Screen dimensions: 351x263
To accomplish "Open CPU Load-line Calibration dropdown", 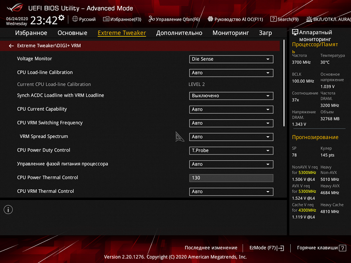I will [231, 73].
